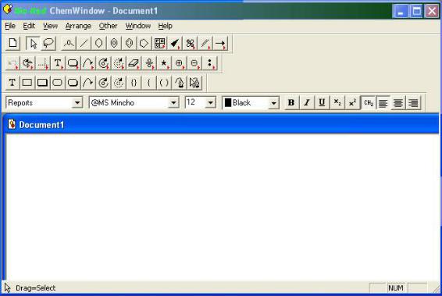Select the shadowed square-cornered rectangle tool
Viewport: 442px width, 296px height.
pos(43,83)
